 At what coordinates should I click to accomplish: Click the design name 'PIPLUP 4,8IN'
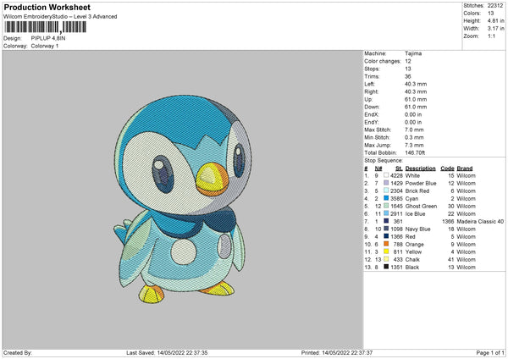(x=48, y=38)
